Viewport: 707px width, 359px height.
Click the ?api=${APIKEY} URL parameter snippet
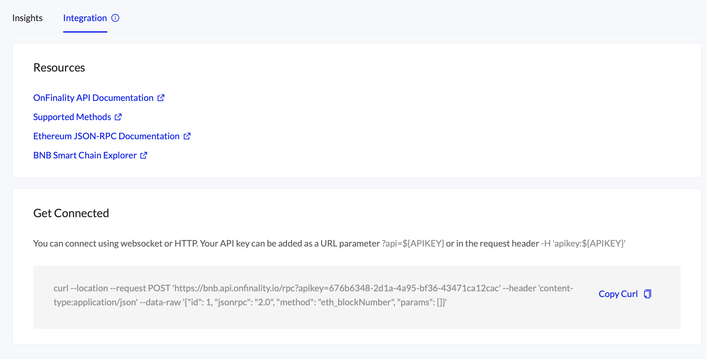(x=413, y=244)
